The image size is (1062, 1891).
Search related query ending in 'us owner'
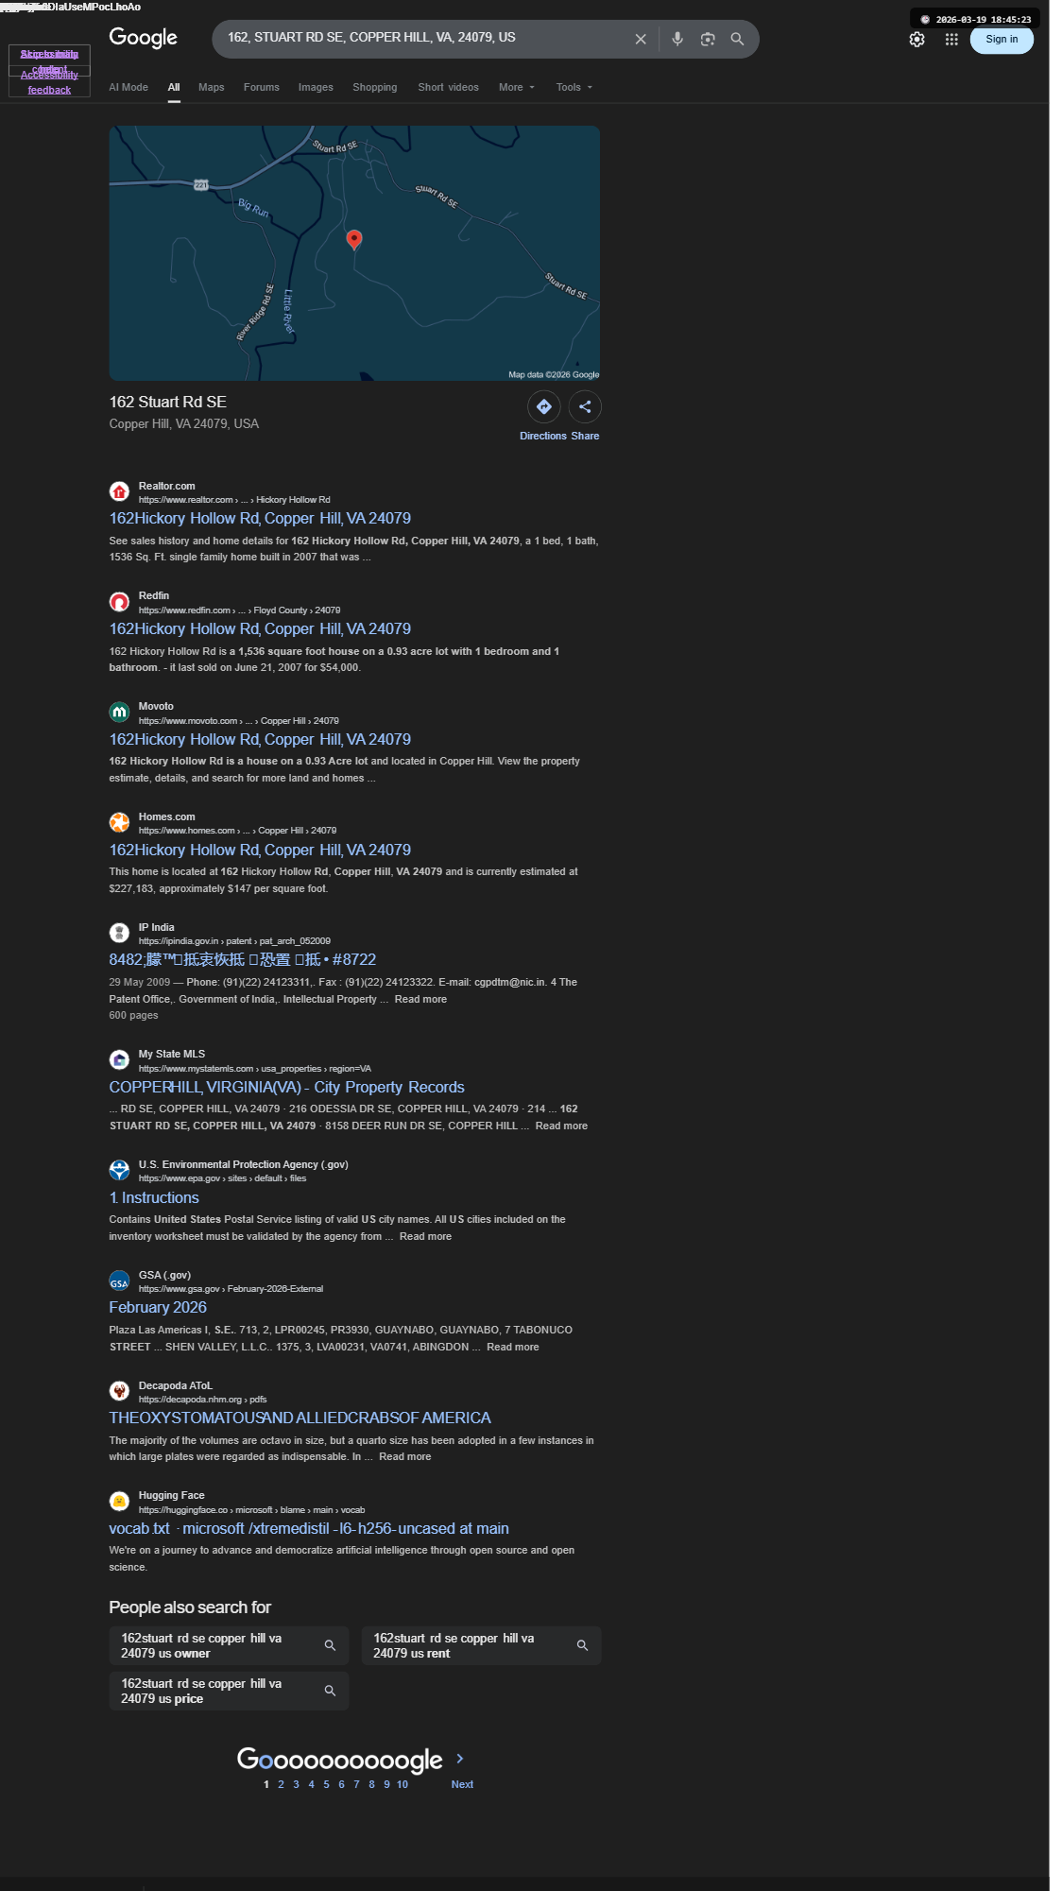229,1646
